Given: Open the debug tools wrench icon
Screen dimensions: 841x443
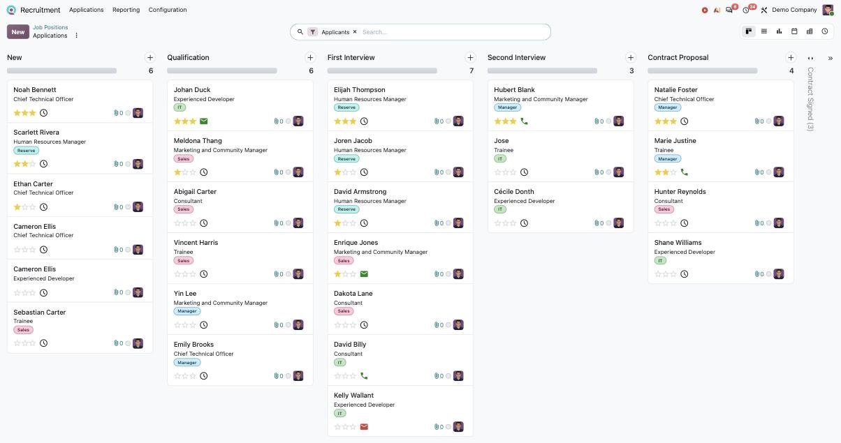Looking at the screenshot, I should 764,10.
